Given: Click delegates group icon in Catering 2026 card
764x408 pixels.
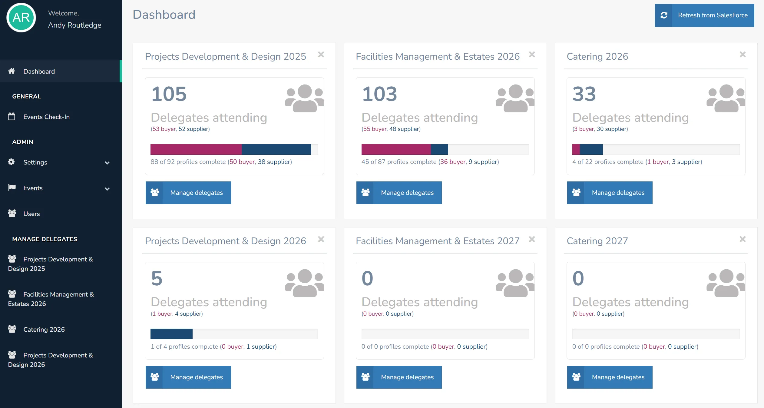Looking at the screenshot, I should click(x=726, y=98).
